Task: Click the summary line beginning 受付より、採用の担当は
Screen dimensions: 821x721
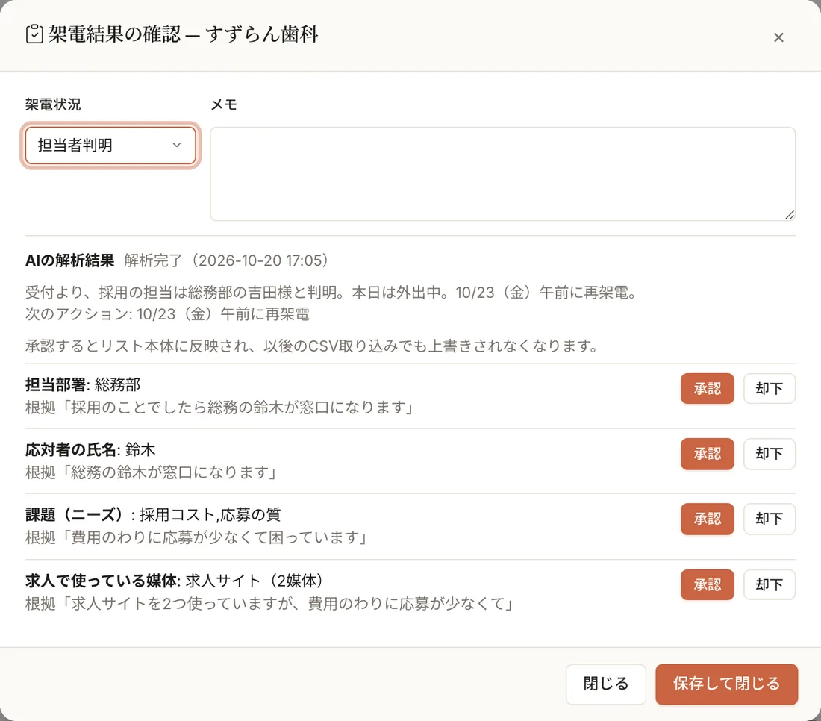Action: tap(331, 292)
